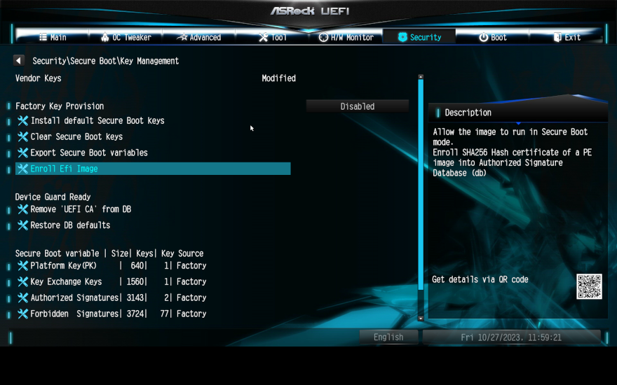This screenshot has height=385, width=617.
Task: Click the wrench icon next to Restore DB defaults
Action: pos(22,225)
